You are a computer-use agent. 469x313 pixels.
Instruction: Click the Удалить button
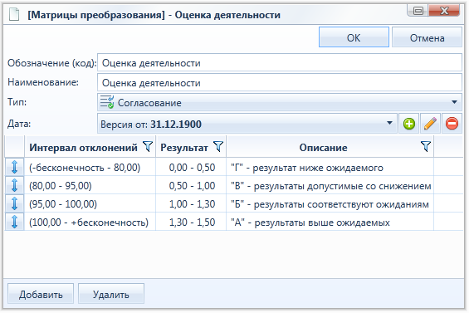point(111,294)
